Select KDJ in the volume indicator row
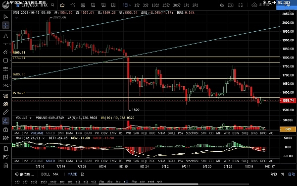This screenshot has width=297, height=186. pos(144,133)
